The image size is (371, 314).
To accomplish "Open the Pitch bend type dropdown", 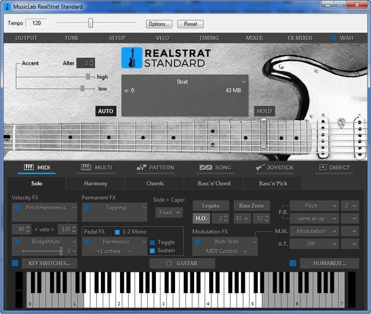I will 313,206.
